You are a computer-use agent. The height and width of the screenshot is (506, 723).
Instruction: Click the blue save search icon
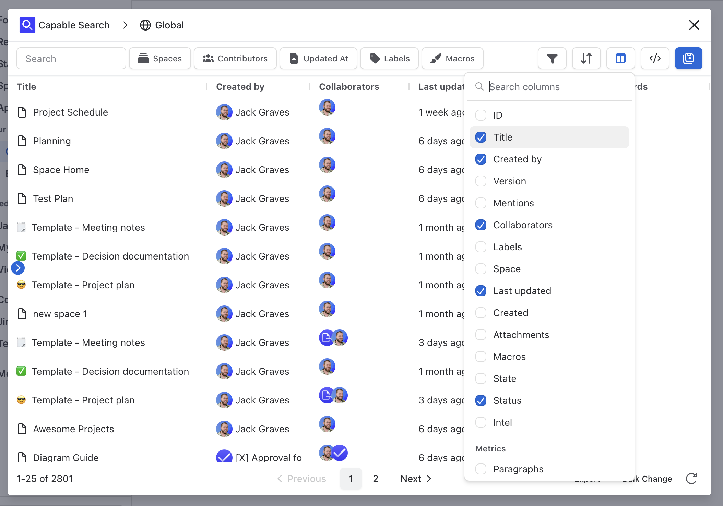click(x=688, y=59)
